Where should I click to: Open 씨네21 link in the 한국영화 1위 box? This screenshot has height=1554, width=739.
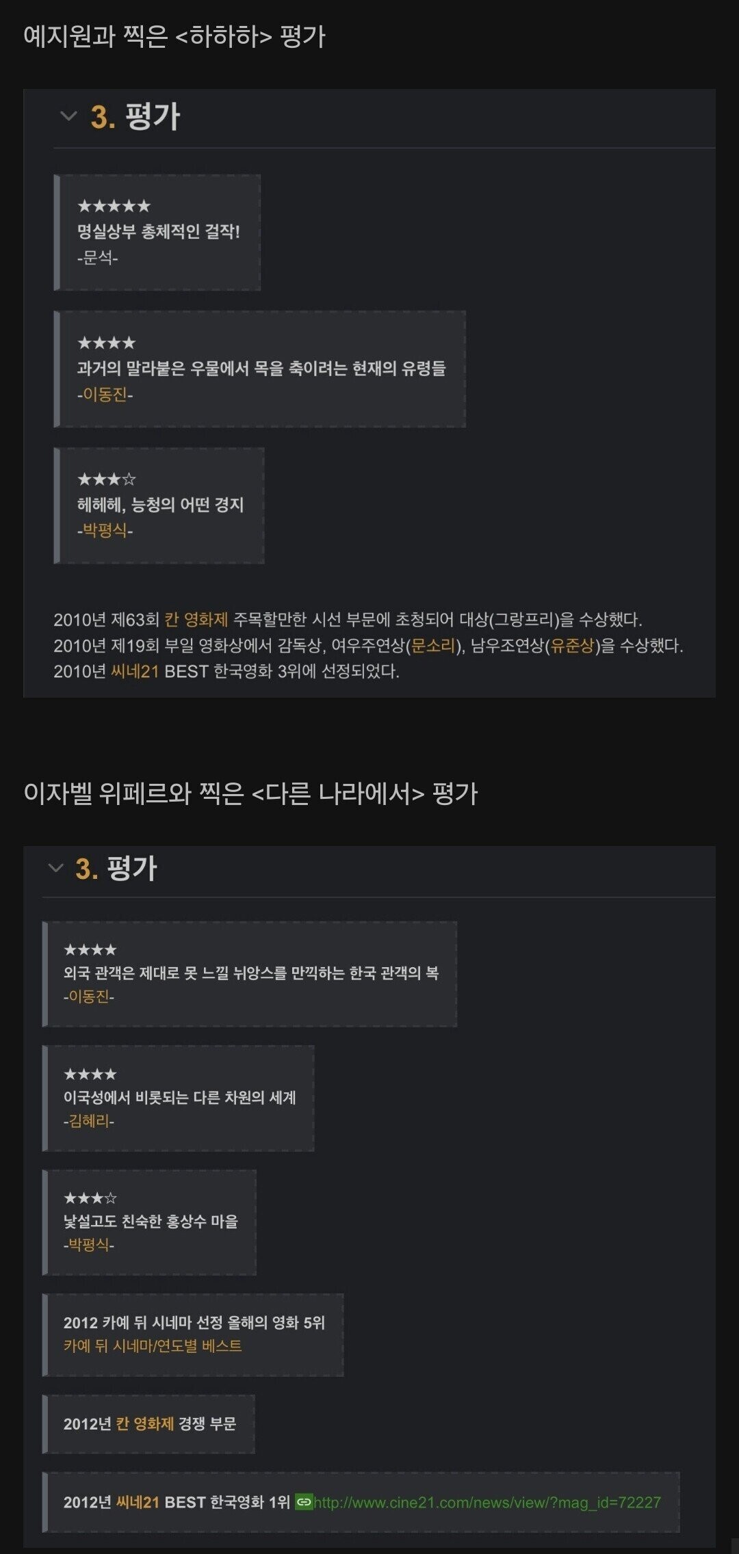tap(138, 1502)
